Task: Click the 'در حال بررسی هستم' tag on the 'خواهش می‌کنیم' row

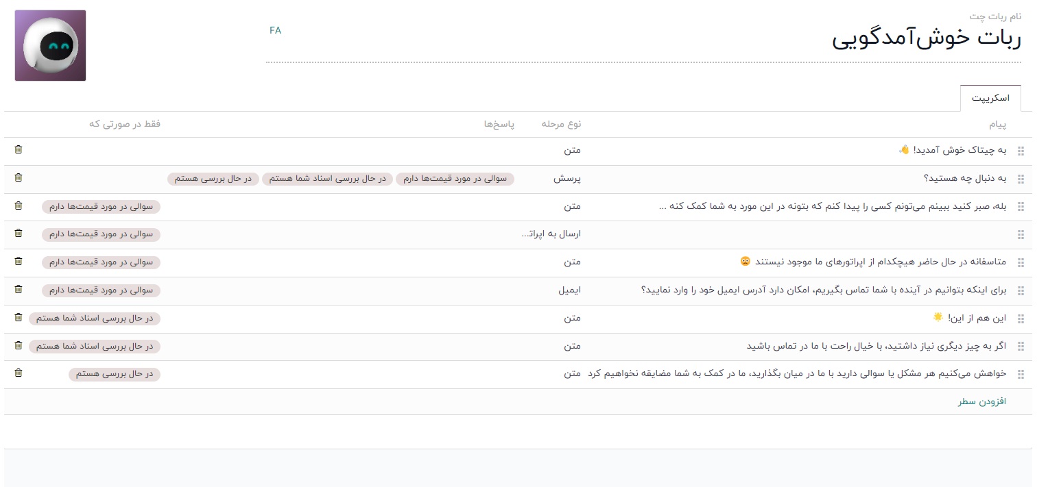Action: (x=115, y=374)
